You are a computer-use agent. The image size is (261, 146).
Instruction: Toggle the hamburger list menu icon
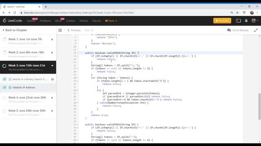click(60, 30)
